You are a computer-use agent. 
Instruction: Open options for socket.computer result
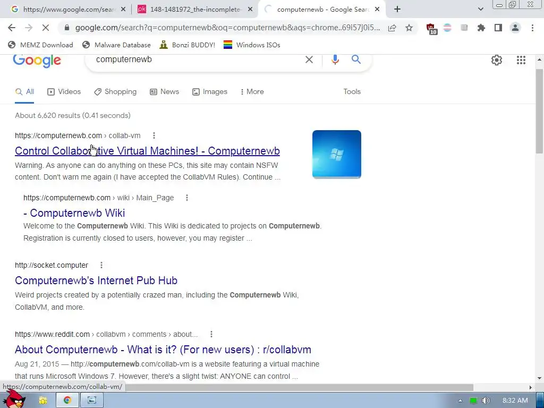[x=101, y=266]
